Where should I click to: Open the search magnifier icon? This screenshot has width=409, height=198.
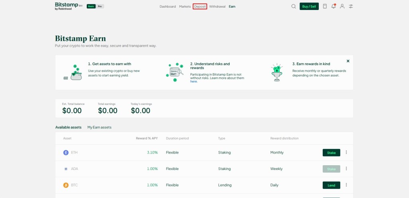[x=294, y=6]
